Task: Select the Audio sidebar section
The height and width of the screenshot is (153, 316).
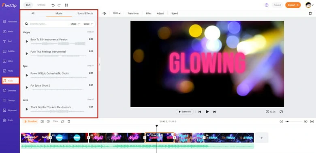Action: [10, 81]
